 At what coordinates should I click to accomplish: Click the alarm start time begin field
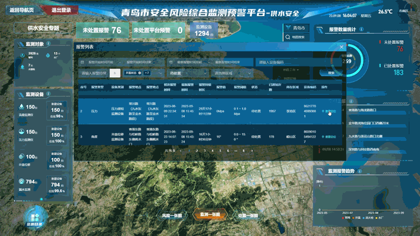pos(101,62)
